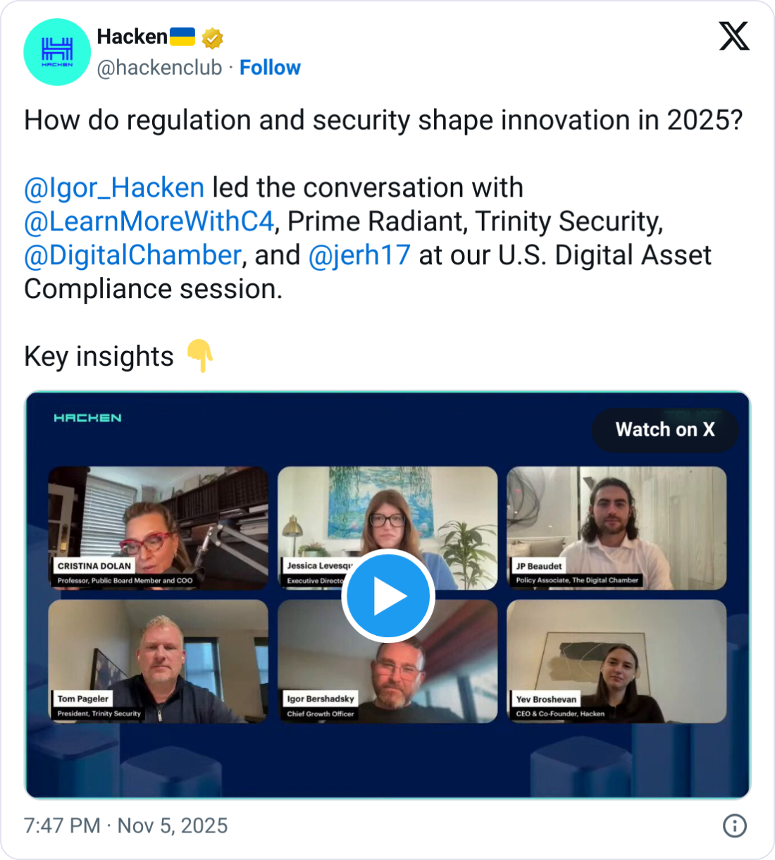
Task: Play the embedded video
Action: (388, 596)
